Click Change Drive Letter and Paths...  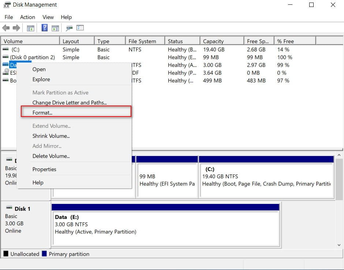70,103
